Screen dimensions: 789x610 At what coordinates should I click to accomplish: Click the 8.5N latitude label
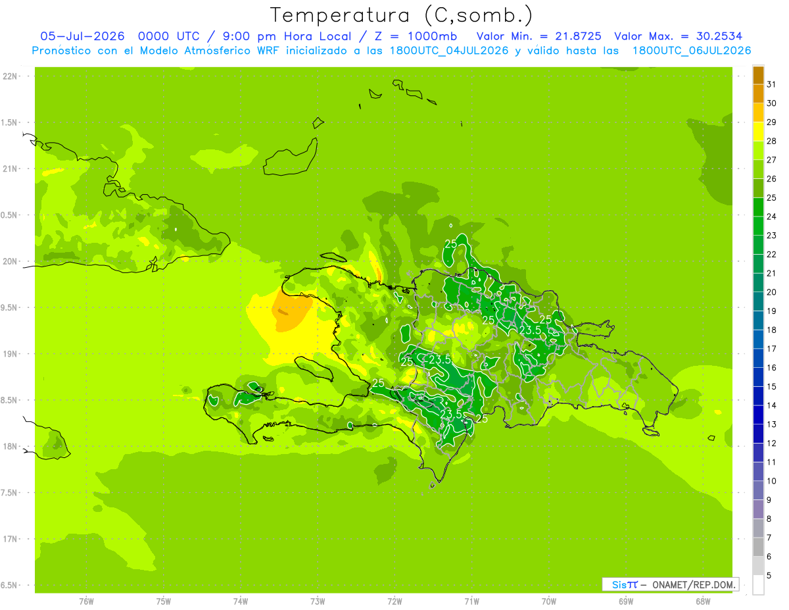click(x=9, y=400)
